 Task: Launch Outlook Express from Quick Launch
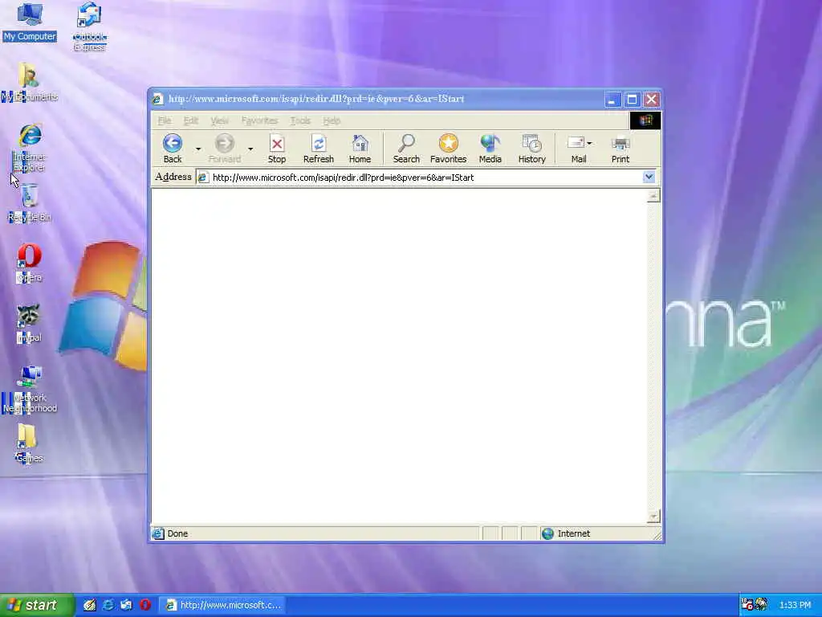click(x=126, y=605)
